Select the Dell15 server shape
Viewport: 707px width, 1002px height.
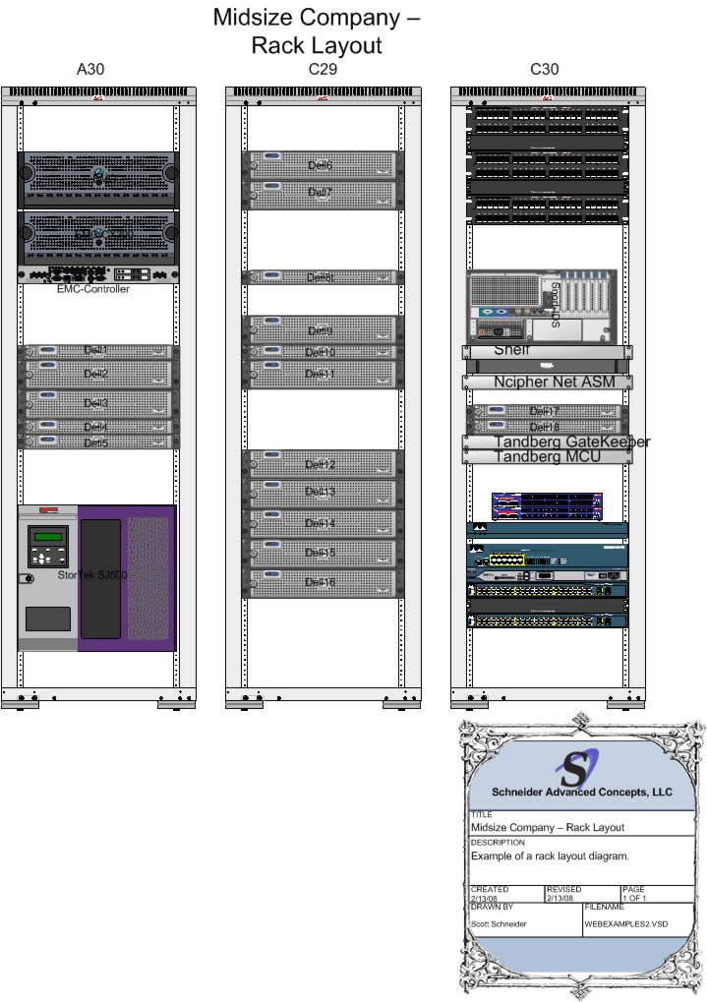[x=323, y=554]
